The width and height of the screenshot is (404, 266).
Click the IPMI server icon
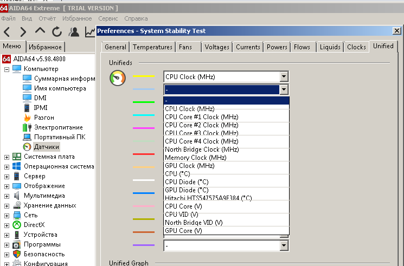click(x=27, y=108)
